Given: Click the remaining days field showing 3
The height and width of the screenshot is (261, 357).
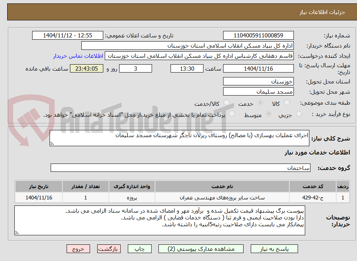Looking at the screenshot, I should tap(135, 68).
